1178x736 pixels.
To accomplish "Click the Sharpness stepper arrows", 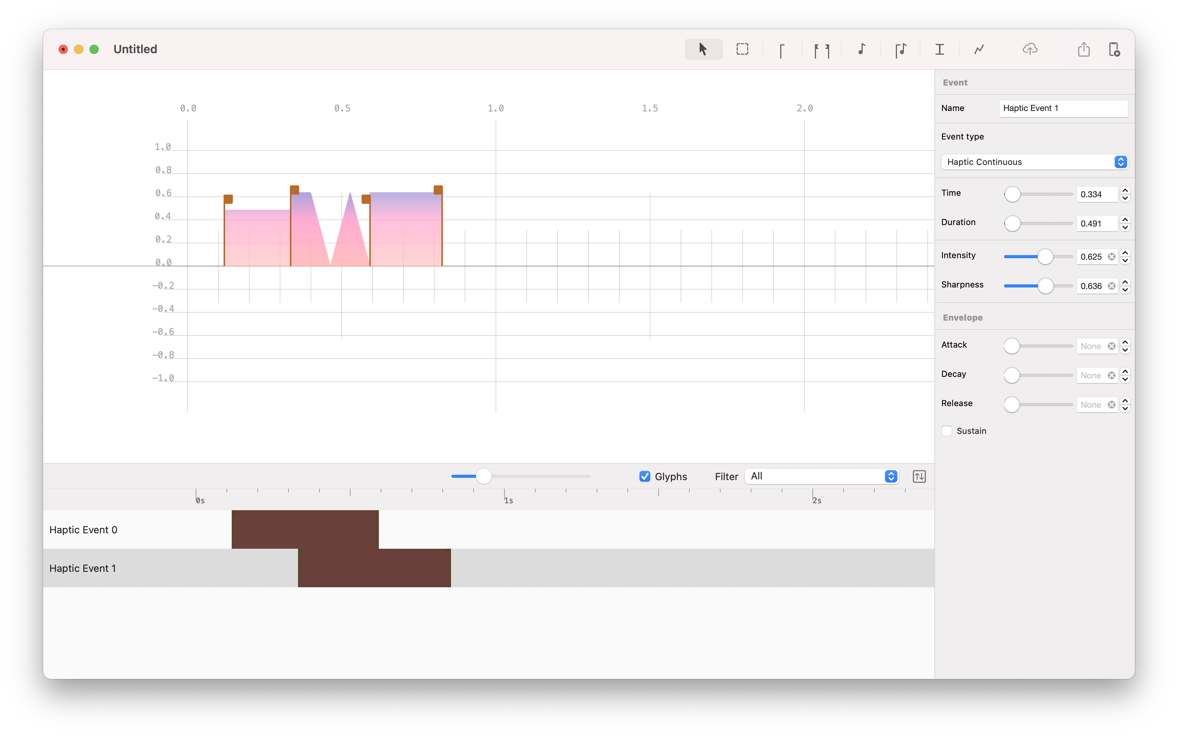I will (1124, 286).
